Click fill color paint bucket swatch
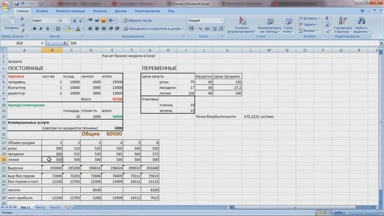The width and height of the screenshot is (384, 216). click(x=68, y=29)
